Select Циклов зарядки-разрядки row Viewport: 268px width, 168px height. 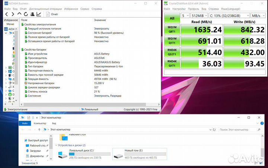click(42, 88)
